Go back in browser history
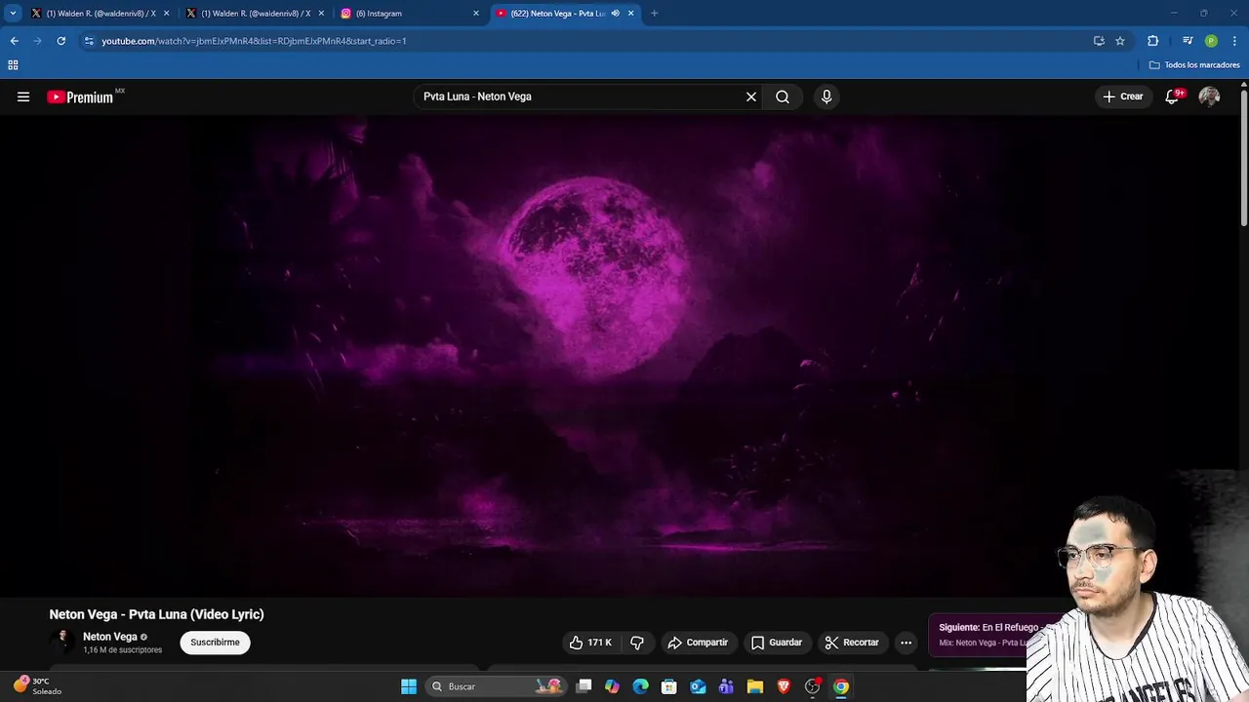This screenshot has height=702, width=1249. click(x=14, y=41)
